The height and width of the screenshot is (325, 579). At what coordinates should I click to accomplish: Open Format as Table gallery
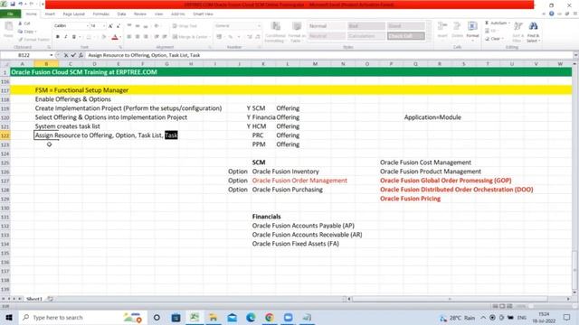coord(297,32)
